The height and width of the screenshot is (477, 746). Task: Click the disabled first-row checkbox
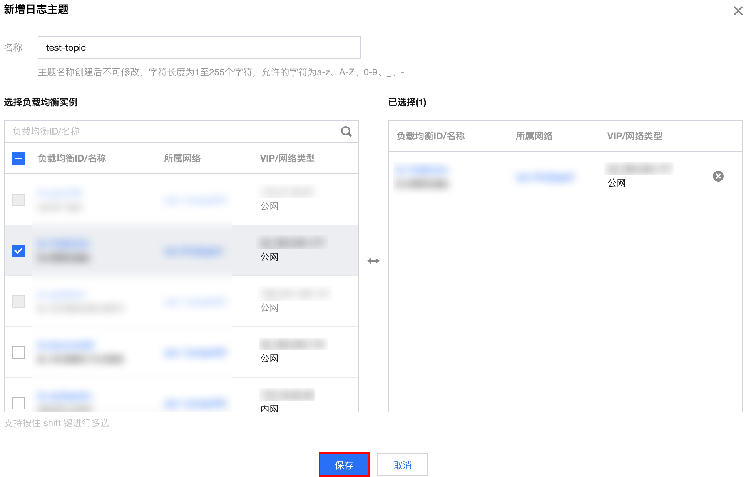coord(18,200)
